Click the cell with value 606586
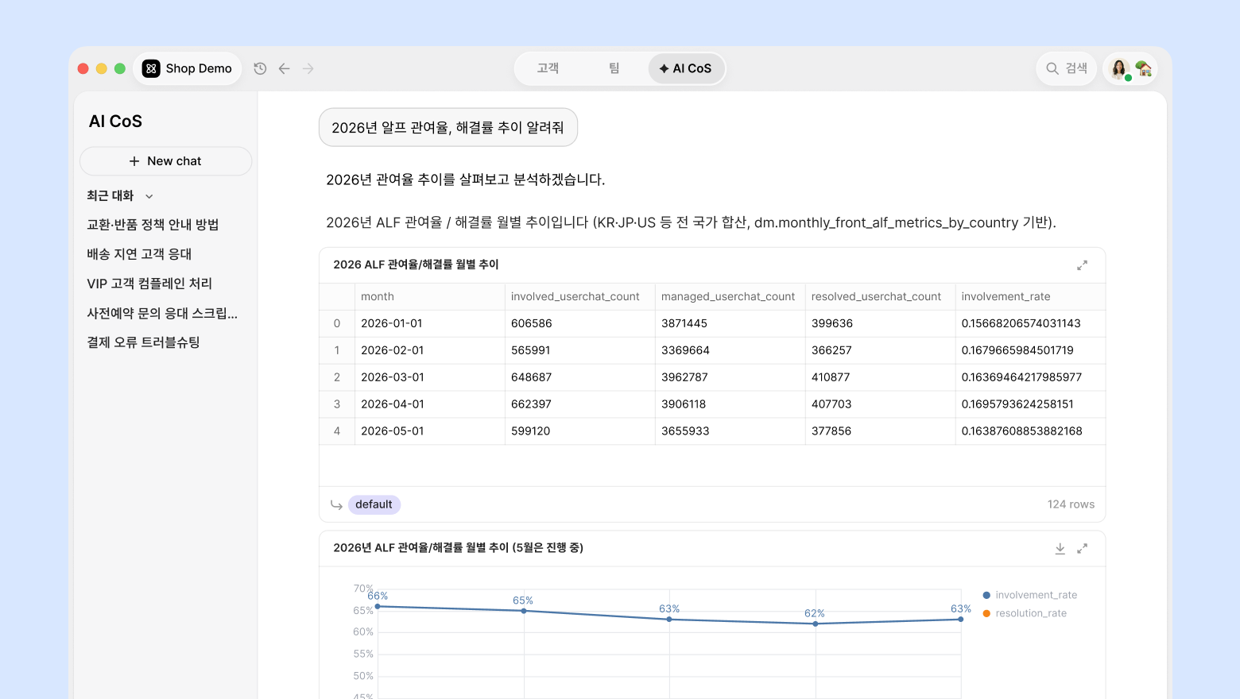Image resolution: width=1240 pixels, height=699 pixels. click(580, 323)
